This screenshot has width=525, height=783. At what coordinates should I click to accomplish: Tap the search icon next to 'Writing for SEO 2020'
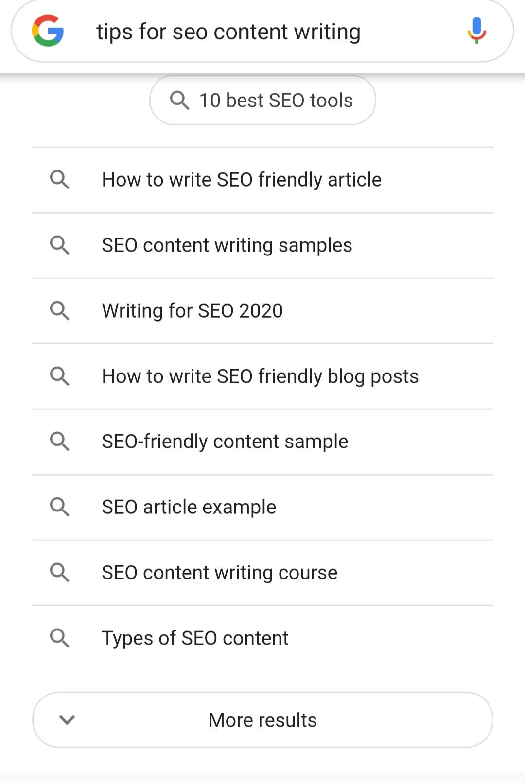(x=60, y=310)
